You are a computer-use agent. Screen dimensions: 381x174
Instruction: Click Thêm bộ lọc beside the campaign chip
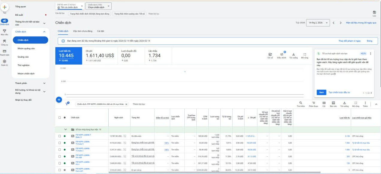pyautogui.click(x=139, y=104)
